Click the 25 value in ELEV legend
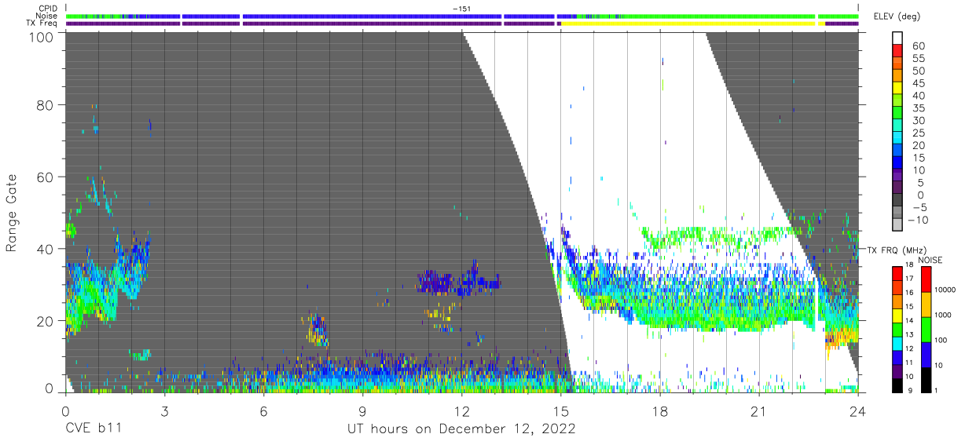This screenshot has height=445, width=965. pos(917,133)
